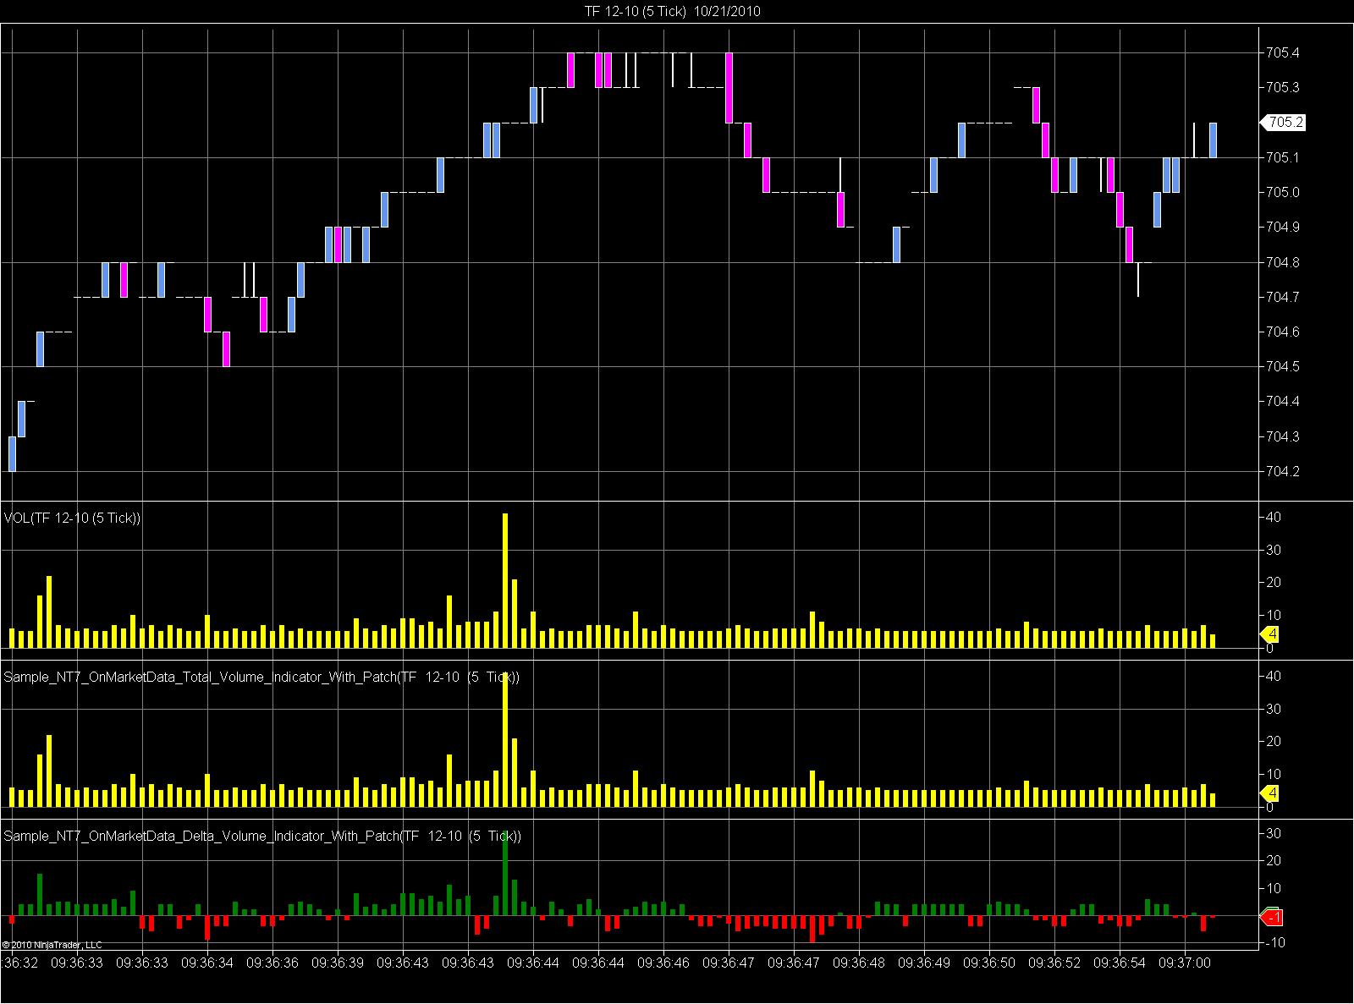Viewport: 1354px width, 1004px height.
Task: Click the 704.7 price axis label
Action: 1283,297
